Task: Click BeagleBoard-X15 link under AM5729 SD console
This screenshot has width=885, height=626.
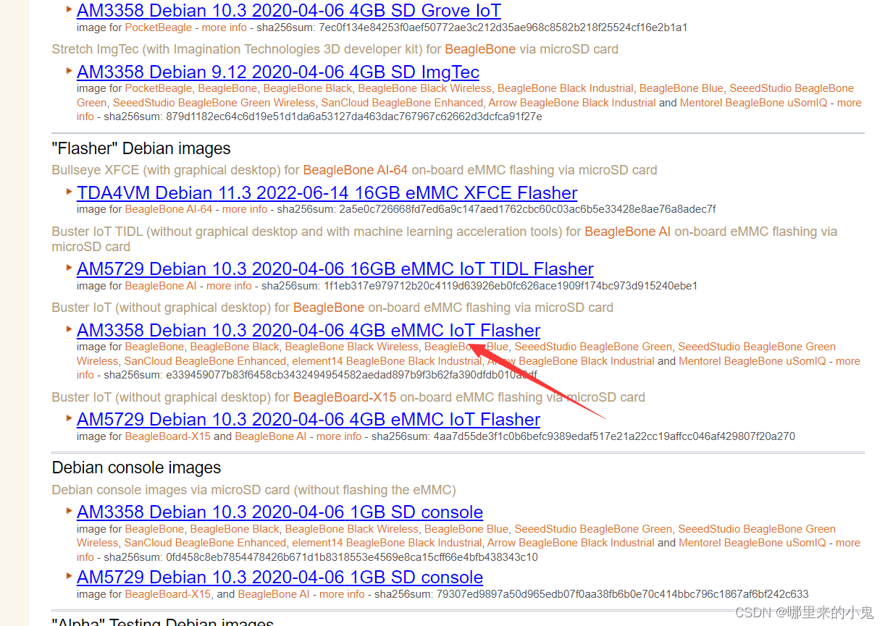Action: point(168,594)
